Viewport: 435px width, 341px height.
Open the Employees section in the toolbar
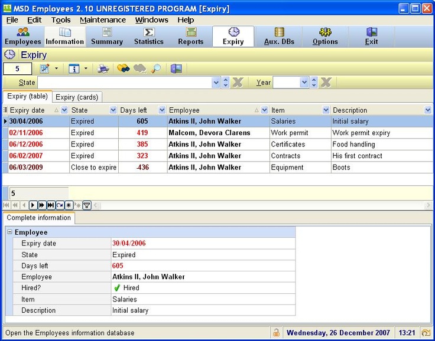tap(22, 37)
